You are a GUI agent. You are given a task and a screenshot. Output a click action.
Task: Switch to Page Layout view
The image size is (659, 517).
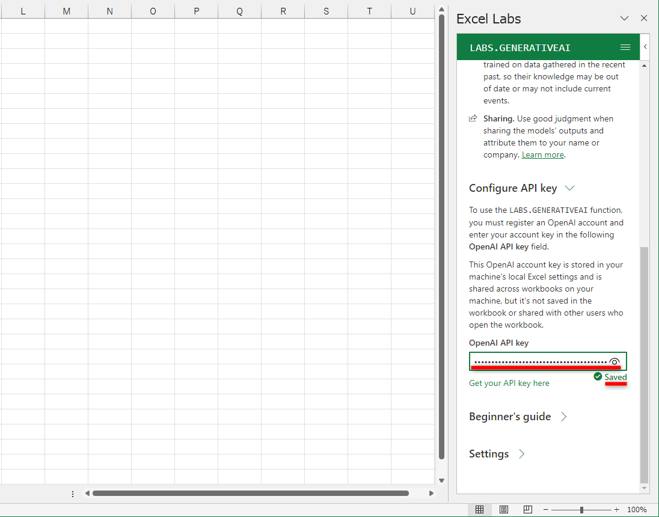[x=503, y=509]
